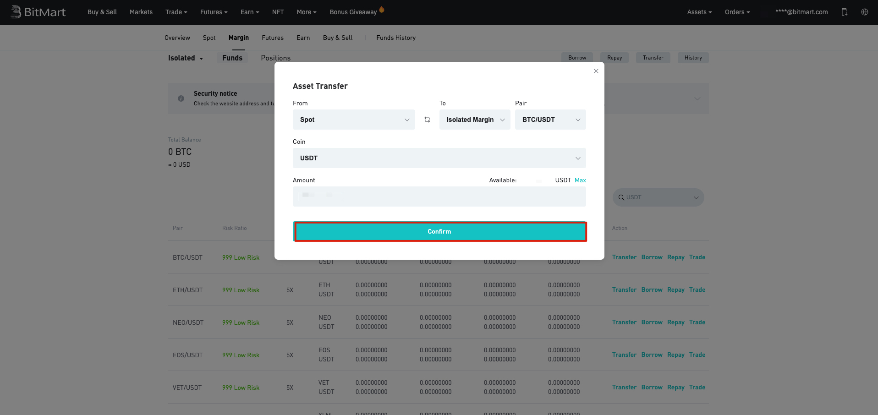Open the From Spot dropdown
The height and width of the screenshot is (415, 878).
pos(354,120)
